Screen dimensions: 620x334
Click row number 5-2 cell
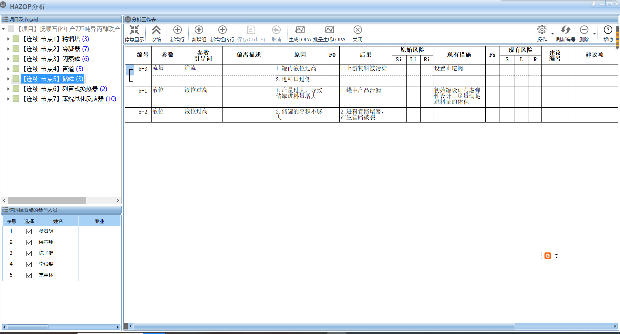point(143,115)
